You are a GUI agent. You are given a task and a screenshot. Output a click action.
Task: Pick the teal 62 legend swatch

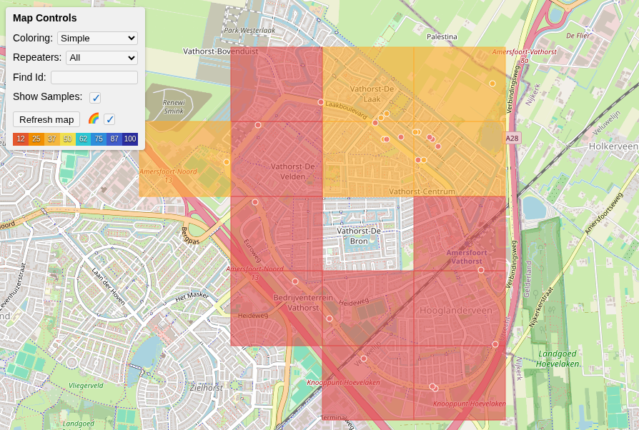pyautogui.click(x=83, y=139)
